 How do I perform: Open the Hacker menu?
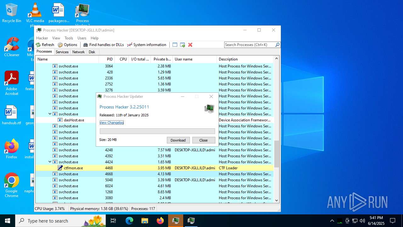click(42, 38)
